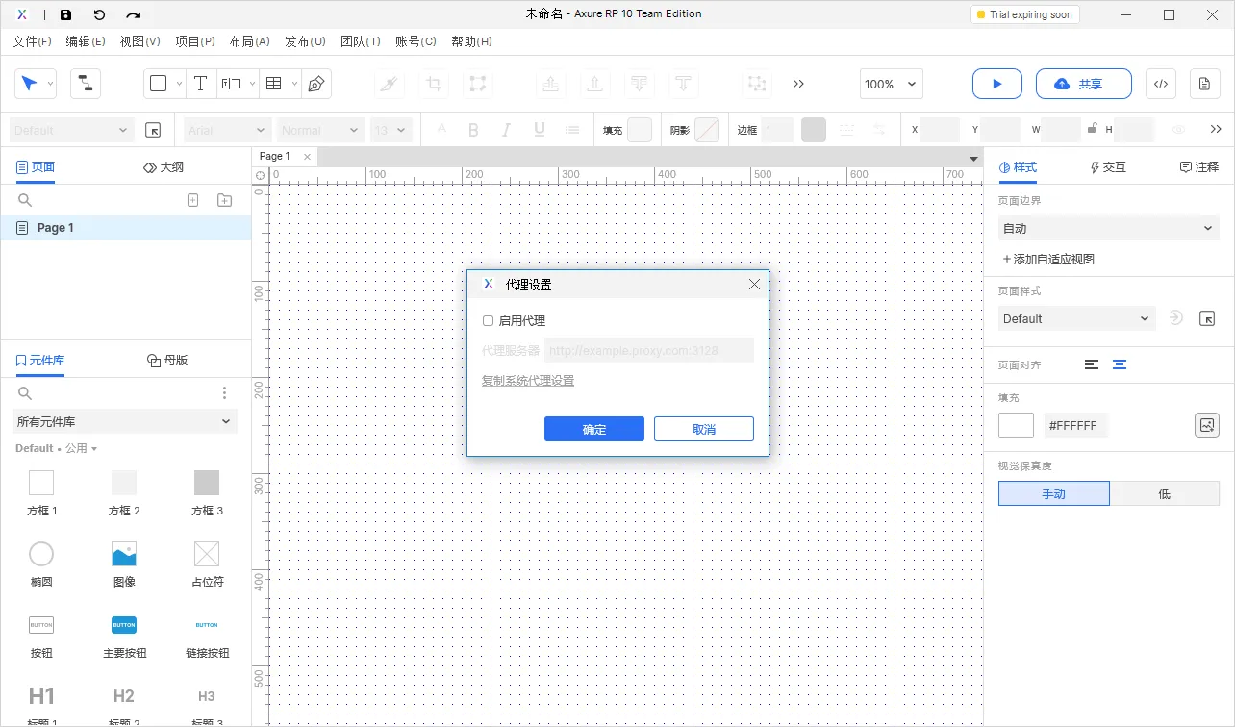The image size is (1235, 727).
Task: Select the rectangle drawing tool
Action: click(159, 84)
